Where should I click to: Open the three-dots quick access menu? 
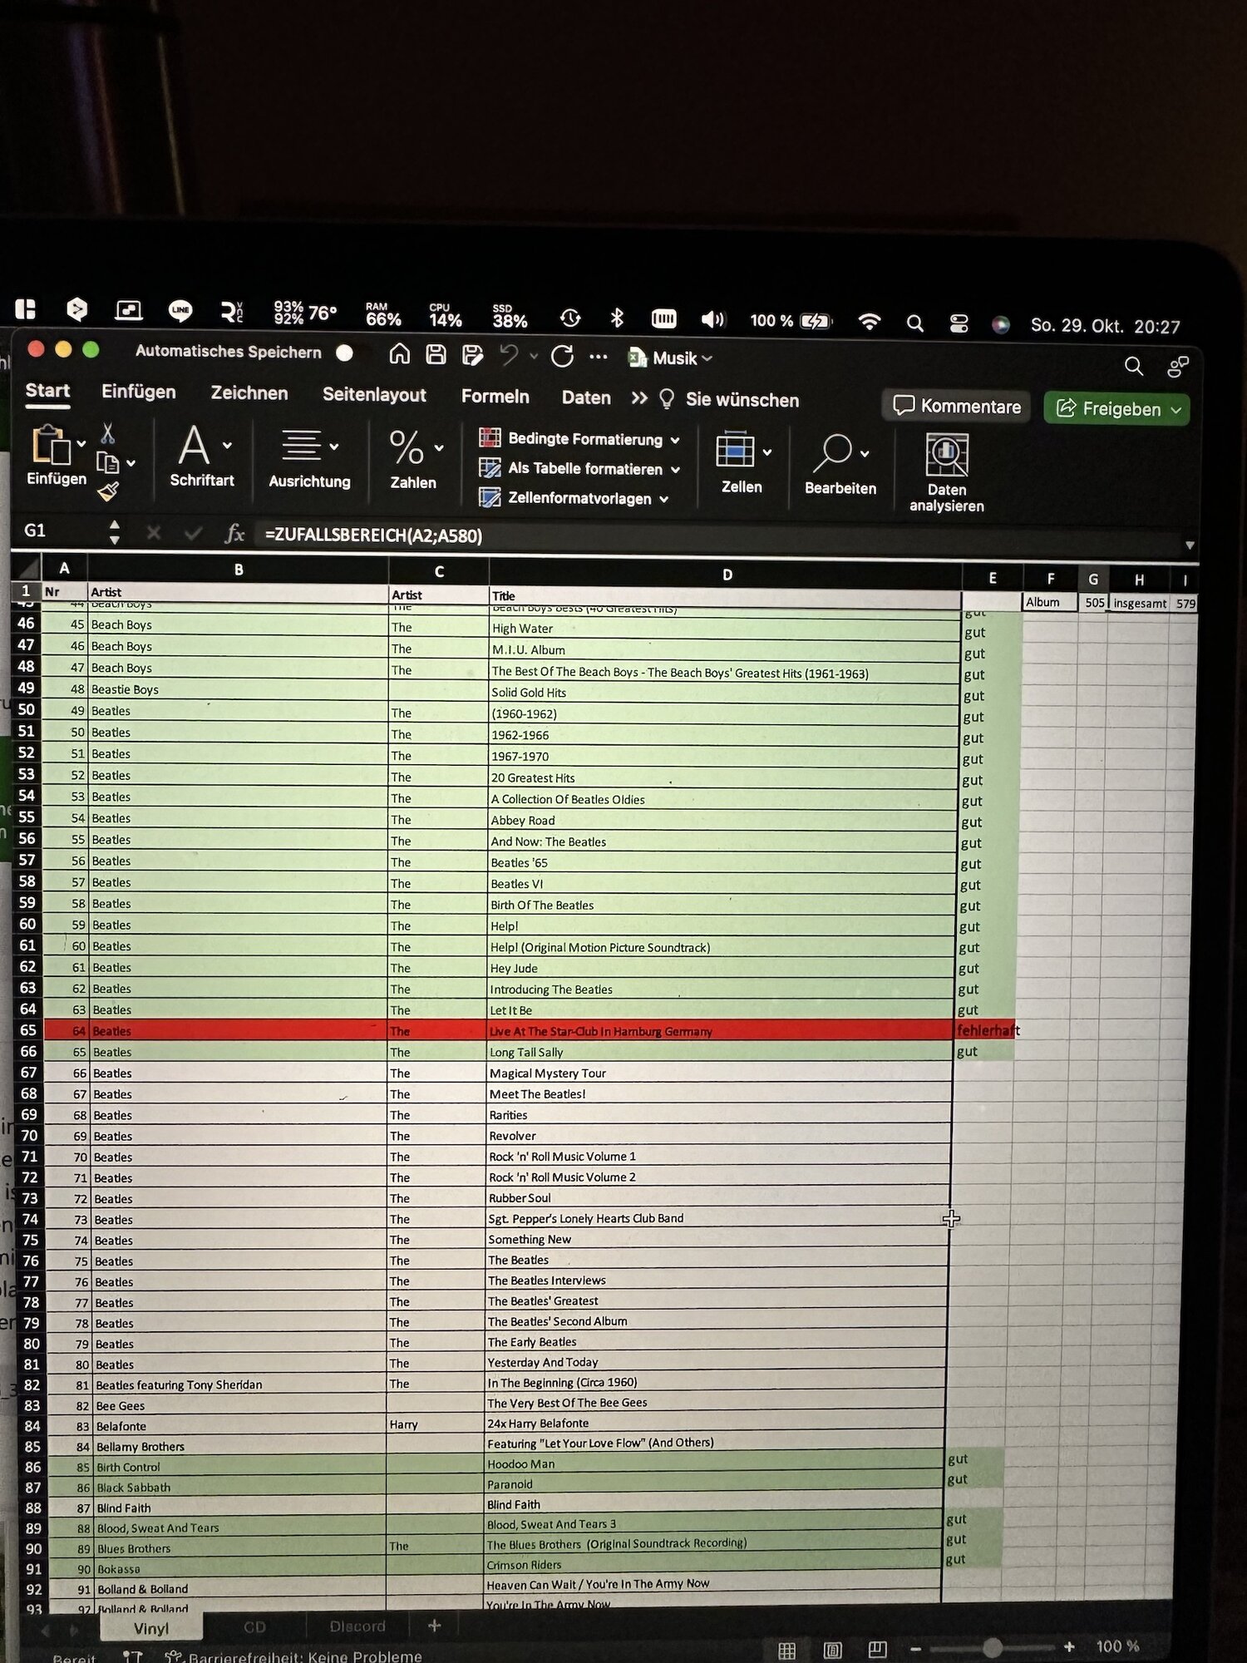598,358
